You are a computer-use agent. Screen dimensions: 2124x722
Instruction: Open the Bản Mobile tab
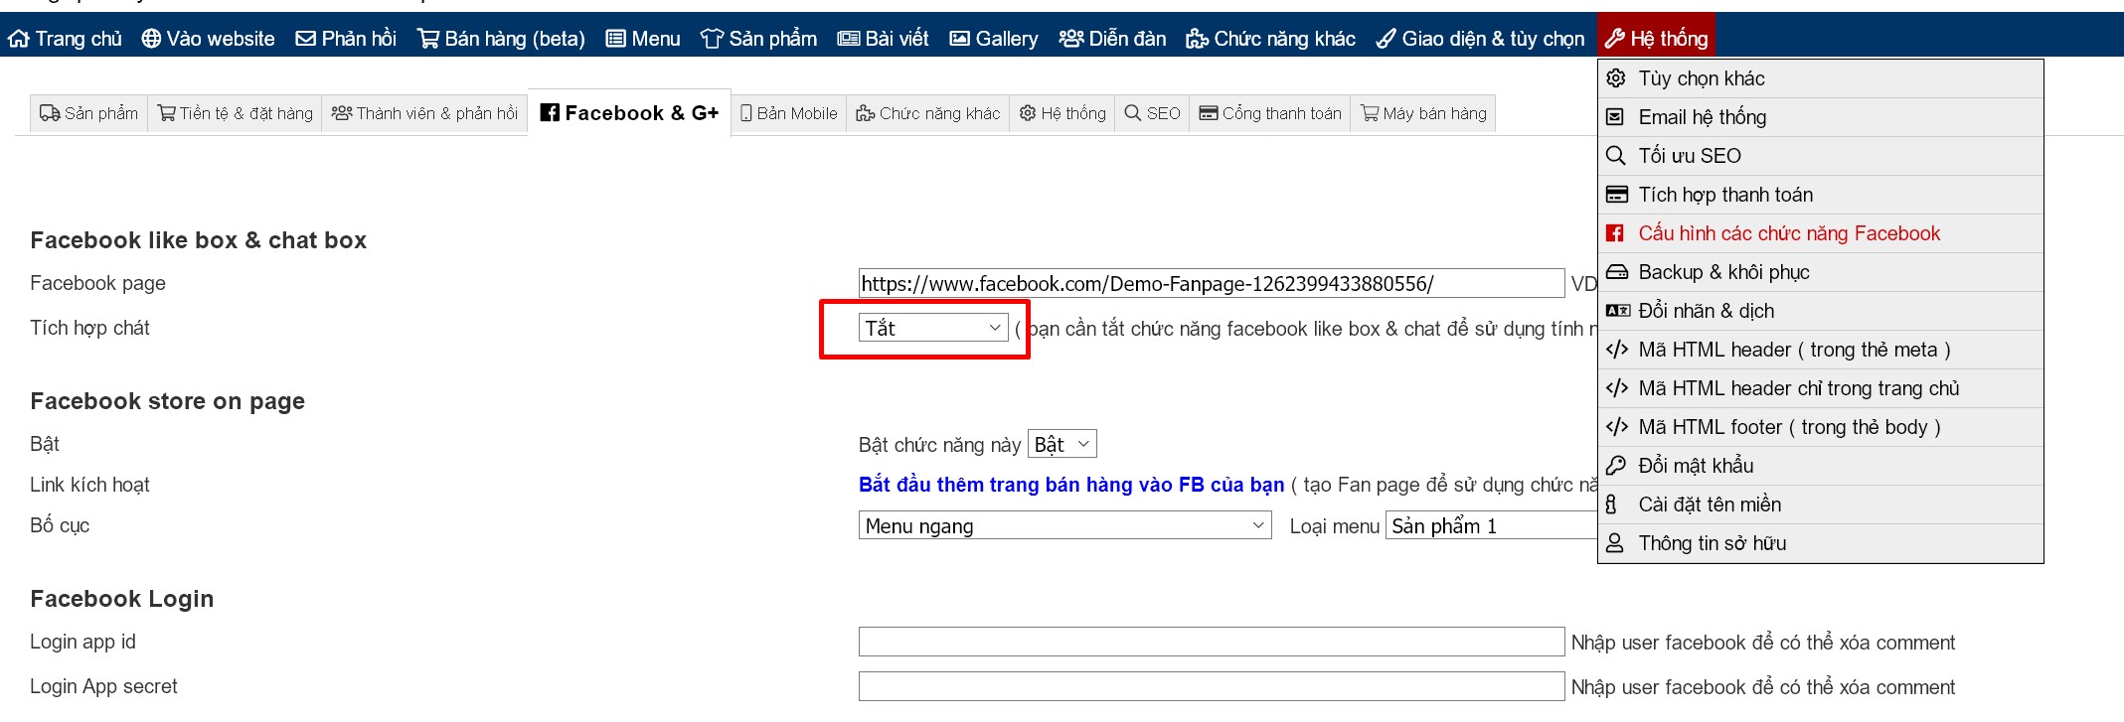point(789,113)
